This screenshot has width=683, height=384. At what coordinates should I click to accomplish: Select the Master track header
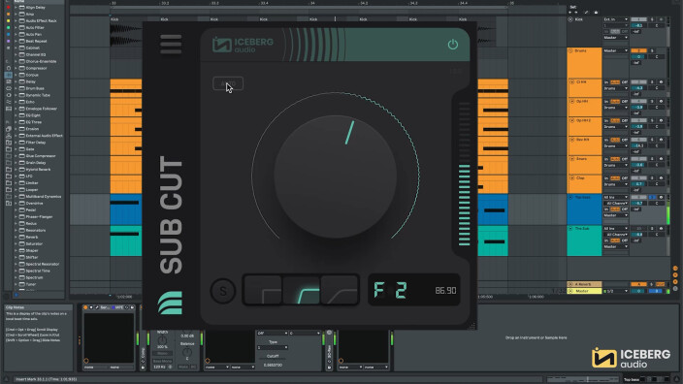pyautogui.click(x=585, y=291)
